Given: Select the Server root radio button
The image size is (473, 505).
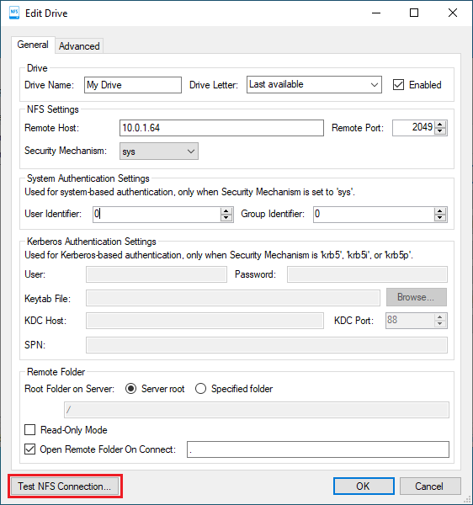Looking at the screenshot, I should pos(130,389).
